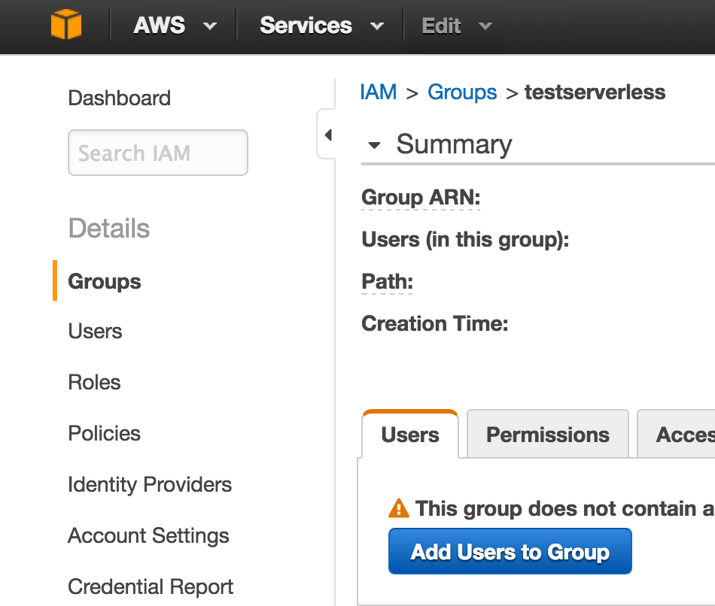Click the Add Users to Group button

coord(510,552)
